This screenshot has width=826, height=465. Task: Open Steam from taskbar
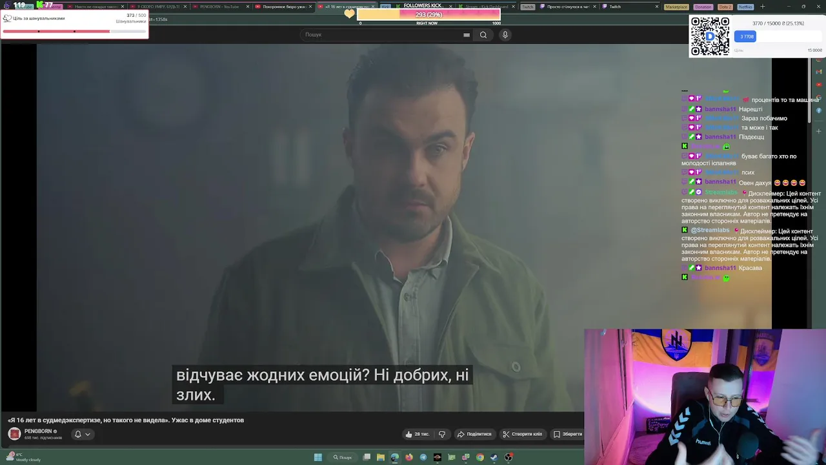tap(494, 457)
